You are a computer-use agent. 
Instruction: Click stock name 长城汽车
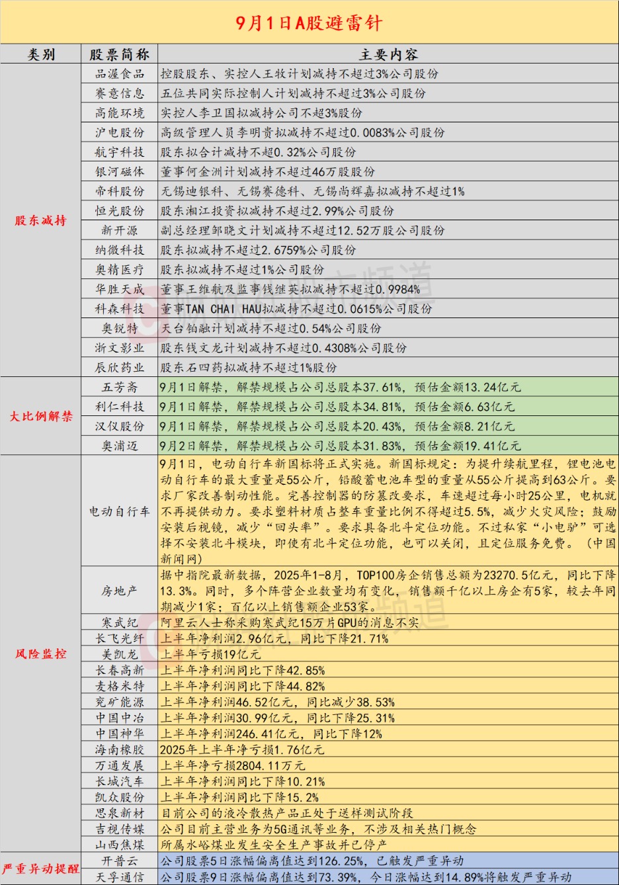click(120, 781)
